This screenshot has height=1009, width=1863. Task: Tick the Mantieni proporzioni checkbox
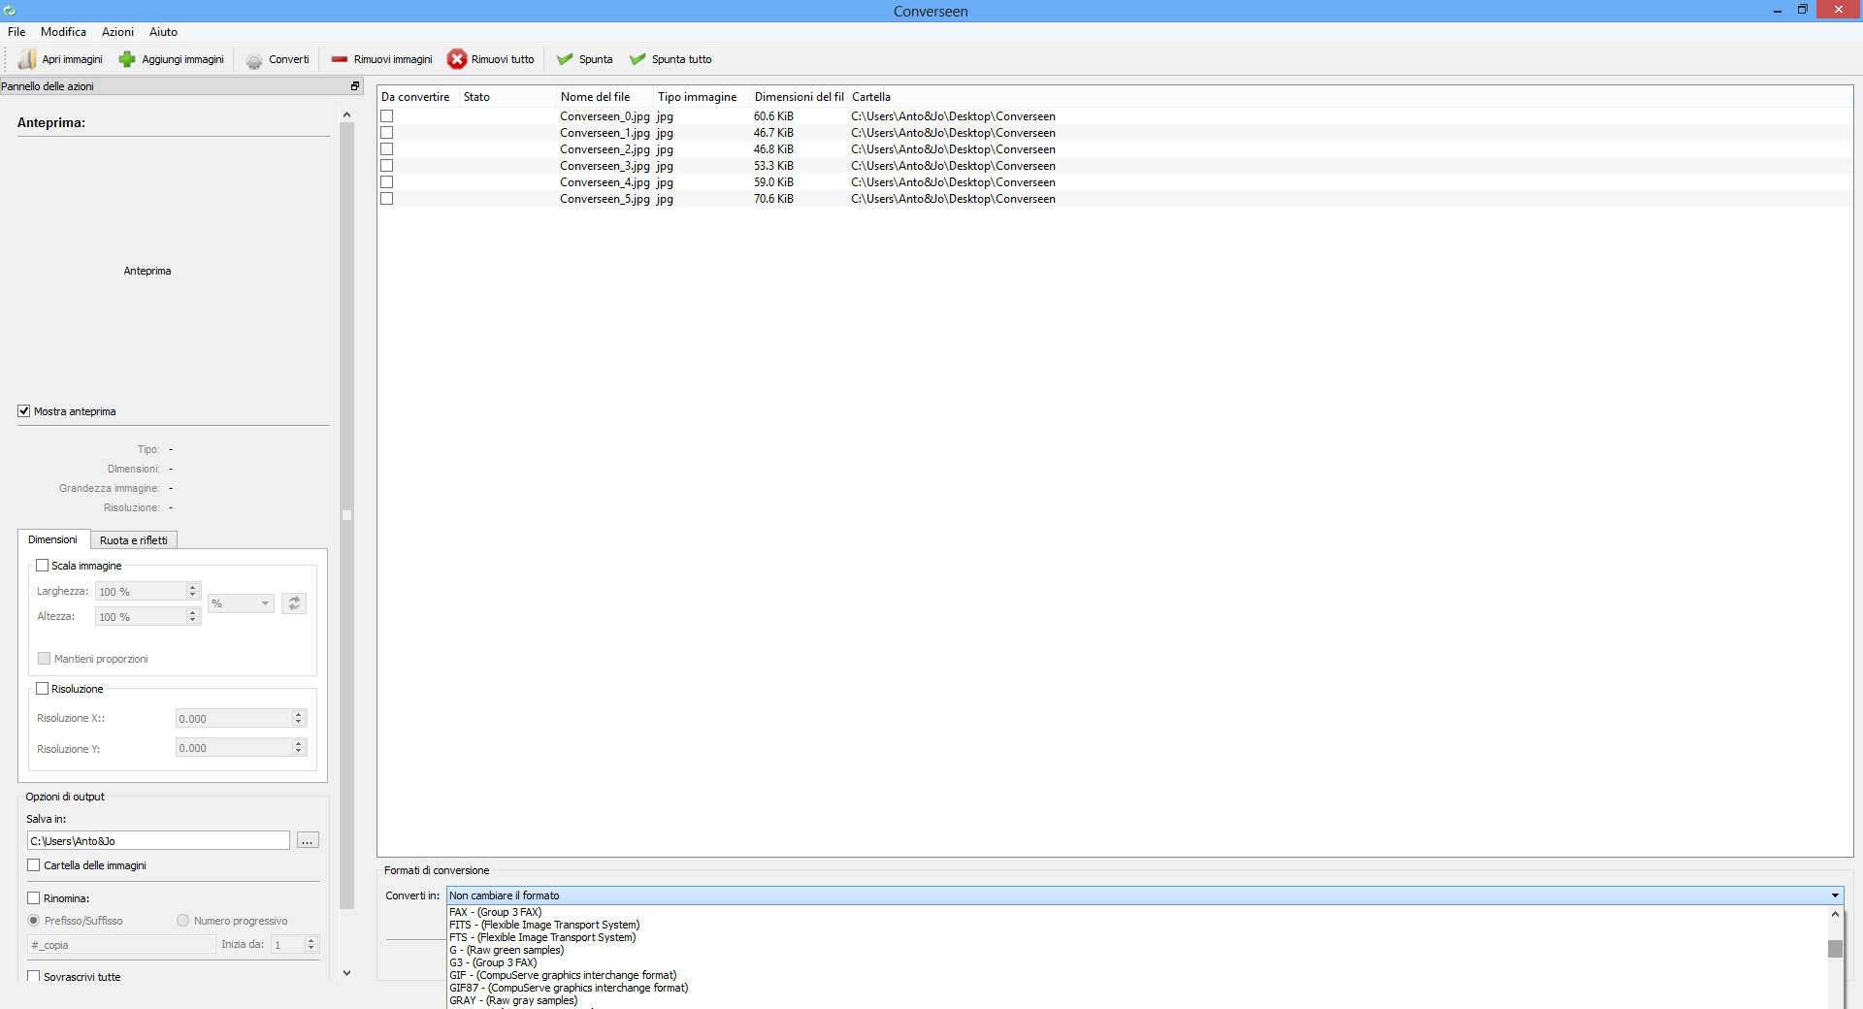[x=44, y=659]
